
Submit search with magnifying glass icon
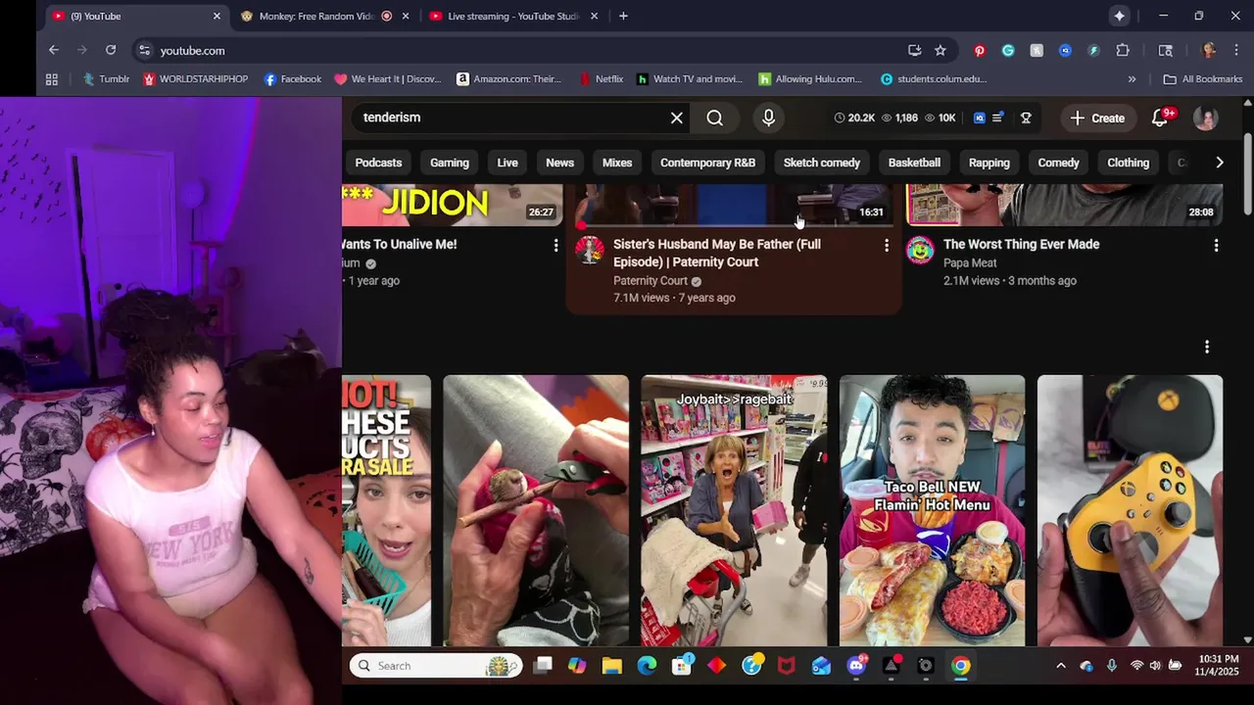click(x=715, y=117)
